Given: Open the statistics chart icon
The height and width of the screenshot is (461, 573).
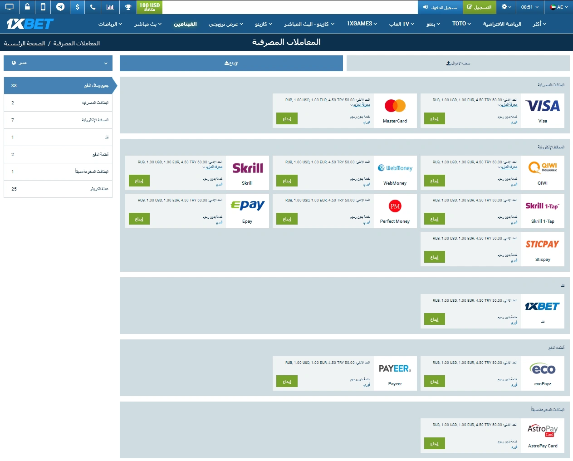Looking at the screenshot, I should tap(110, 7).
